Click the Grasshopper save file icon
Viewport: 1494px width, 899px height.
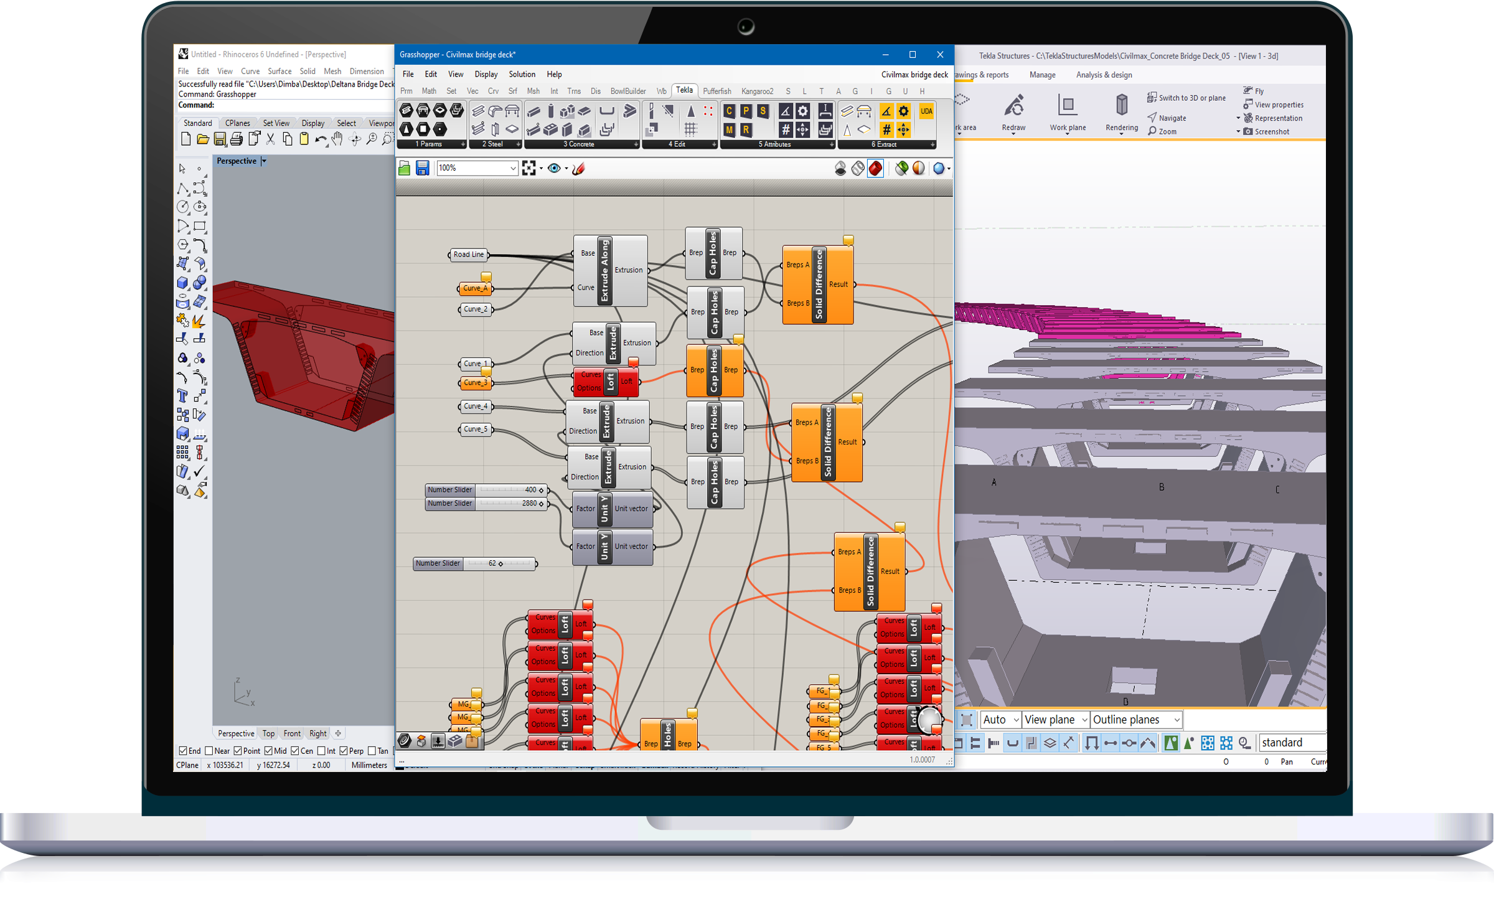point(423,168)
